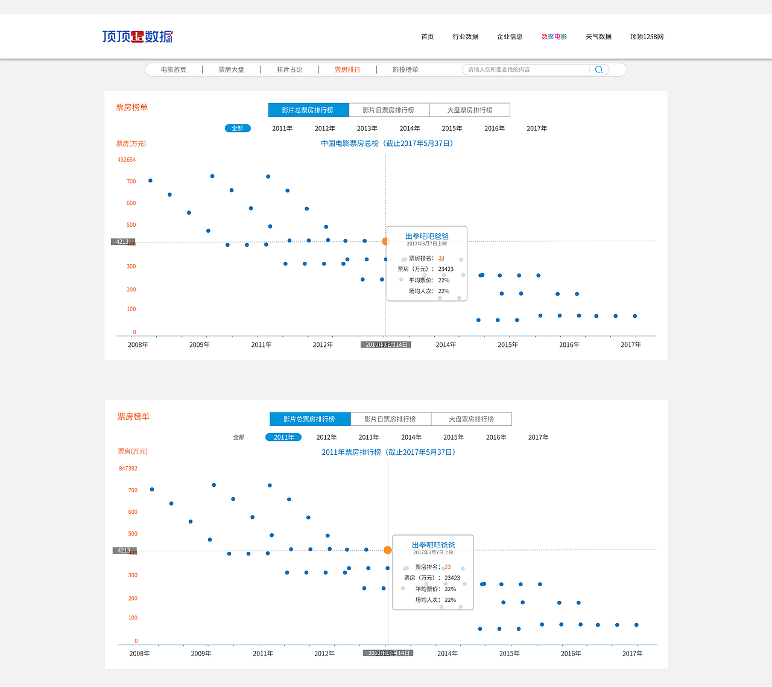Image resolution: width=772 pixels, height=687 pixels.
Task: Select 2017年 filter in the bottom chart
Action: coord(539,437)
